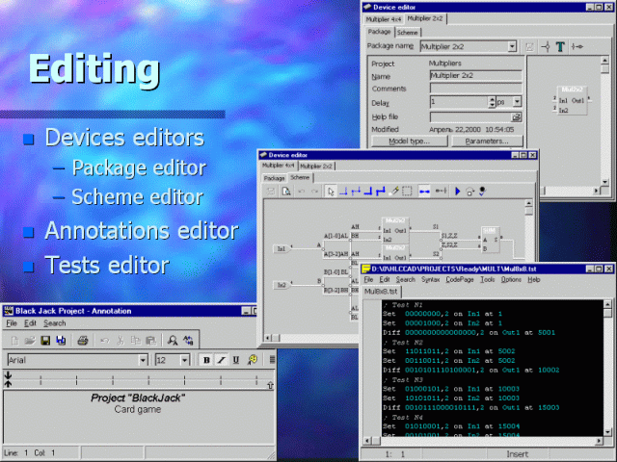Screen dimensions: 617x462
Task: Click the Open folder icon in Annotation toolbar
Action: pyautogui.click(x=31, y=340)
